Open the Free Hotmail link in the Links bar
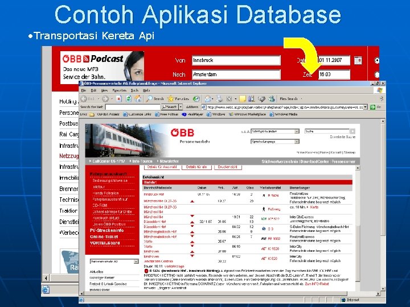The height and width of the screenshot is (307, 410). pyautogui.click(x=166, y=114)
